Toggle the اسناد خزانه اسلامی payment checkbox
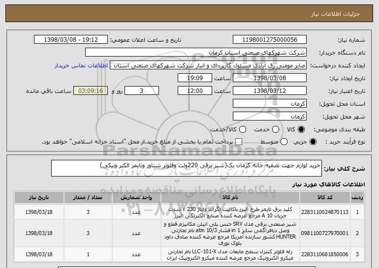Image resolution: width=379 pixels, height=268 pixels. click(239, 142)
